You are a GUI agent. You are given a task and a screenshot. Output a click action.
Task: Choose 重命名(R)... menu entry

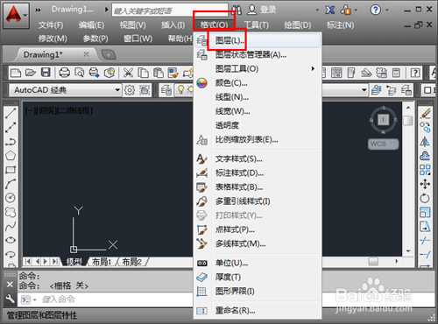tap(258, 311)
